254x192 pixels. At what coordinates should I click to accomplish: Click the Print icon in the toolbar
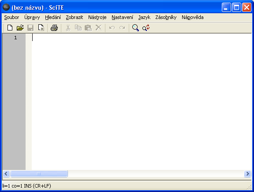(x=54, y=28)
